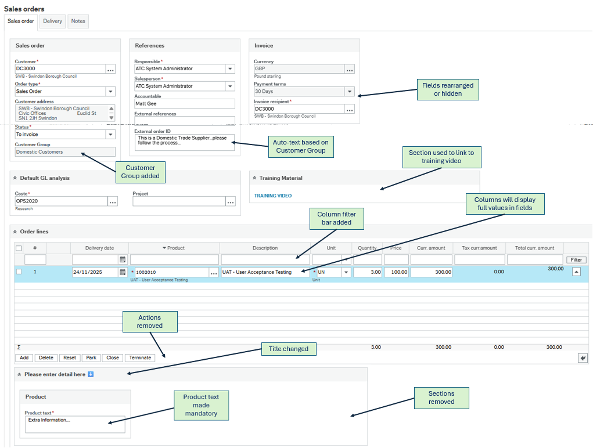593x448 pixels.
Task: Tick the checkbox for order line 1
Action: (19, 272)
